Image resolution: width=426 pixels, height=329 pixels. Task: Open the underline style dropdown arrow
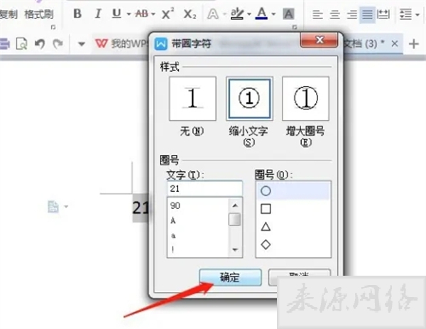point(129,14)
